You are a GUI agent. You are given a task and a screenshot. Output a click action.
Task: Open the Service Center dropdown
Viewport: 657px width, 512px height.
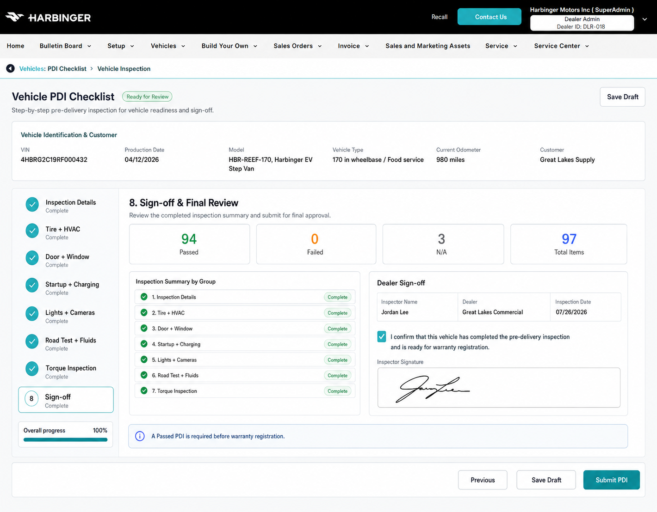pos(562,46)
